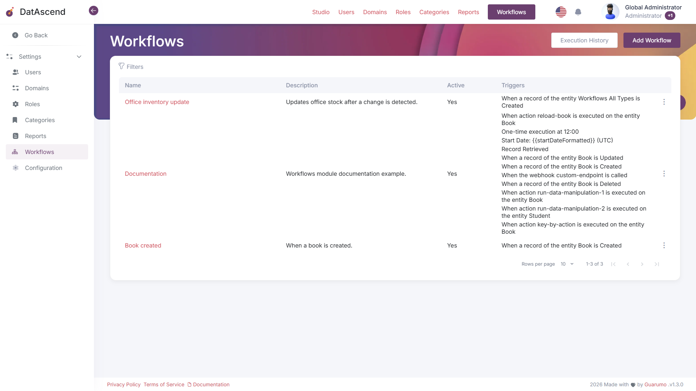Open notifications bell
This screenshot has width=696, height=391.
pyautogui.click(x=578, y=12)
